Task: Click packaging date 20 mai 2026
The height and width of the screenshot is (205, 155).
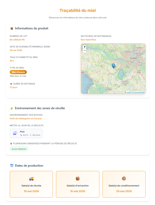Action: [124, 191]
